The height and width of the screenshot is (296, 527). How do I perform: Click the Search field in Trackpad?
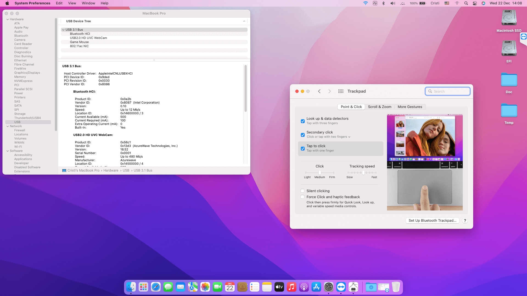click(x=448, y=91)
